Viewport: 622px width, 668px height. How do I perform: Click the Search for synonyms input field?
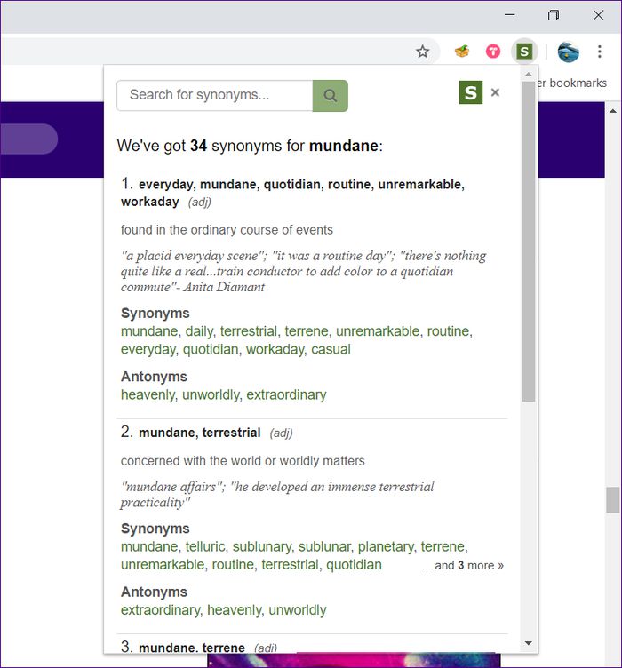pyautogui.click(x=215, y=95)
